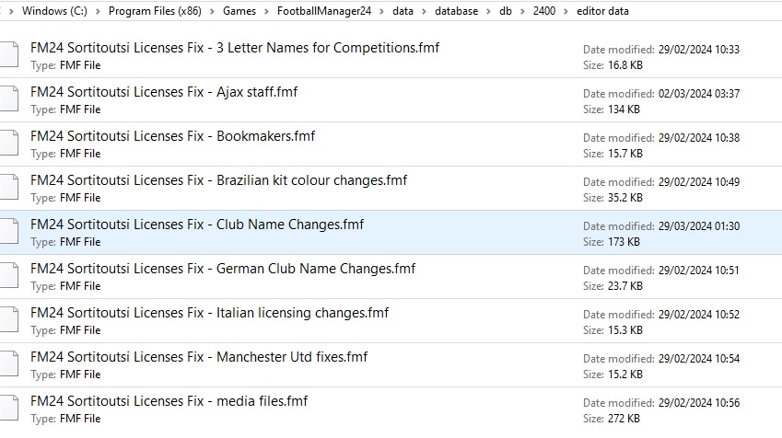Click the date modified '29/02/2024 10:51'

(x=699, y=271)
